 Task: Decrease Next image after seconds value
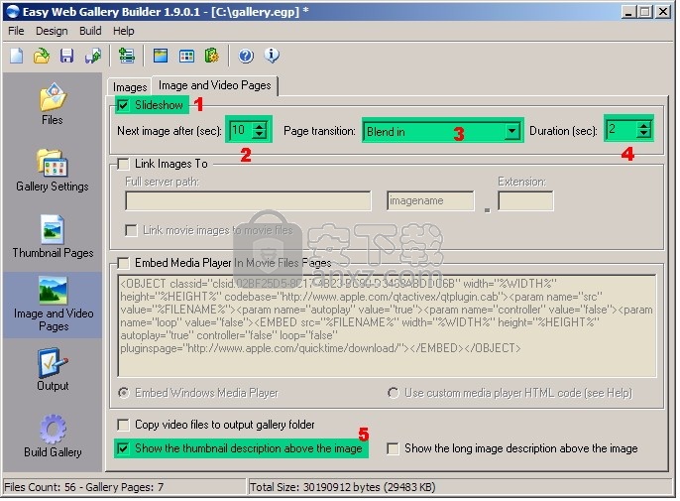click(260, 134)
